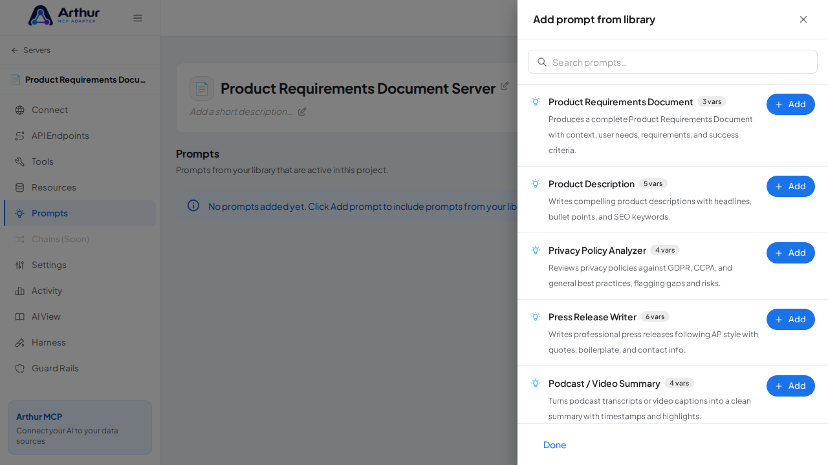Click the Activity bar chart icon
Image resolution: width=828 pixels, height=465 pixels.
19,291
